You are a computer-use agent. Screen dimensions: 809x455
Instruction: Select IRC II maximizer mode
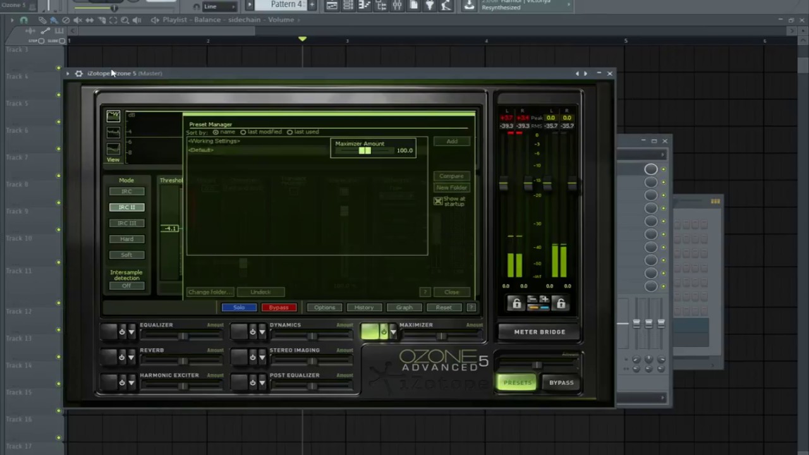pyautogui.click(x=126, y=207)
